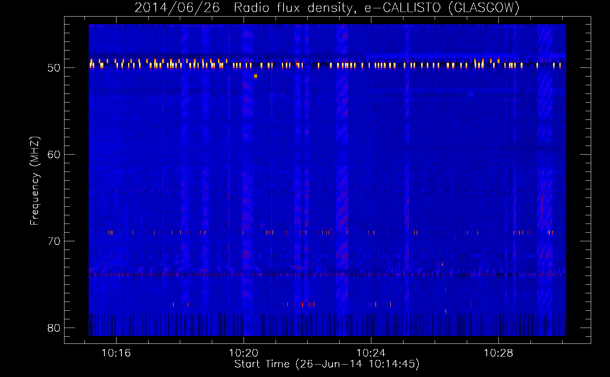Screen dimensions: 610x377
Task: Click the 50 frequency tick label
Action: 54,68
